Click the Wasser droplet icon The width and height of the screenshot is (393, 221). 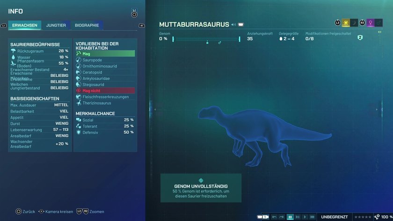click(x=13, y=57)
